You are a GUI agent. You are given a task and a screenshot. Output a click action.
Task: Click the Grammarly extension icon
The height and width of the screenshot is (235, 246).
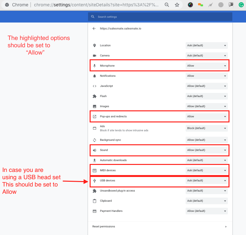[241, 5]
